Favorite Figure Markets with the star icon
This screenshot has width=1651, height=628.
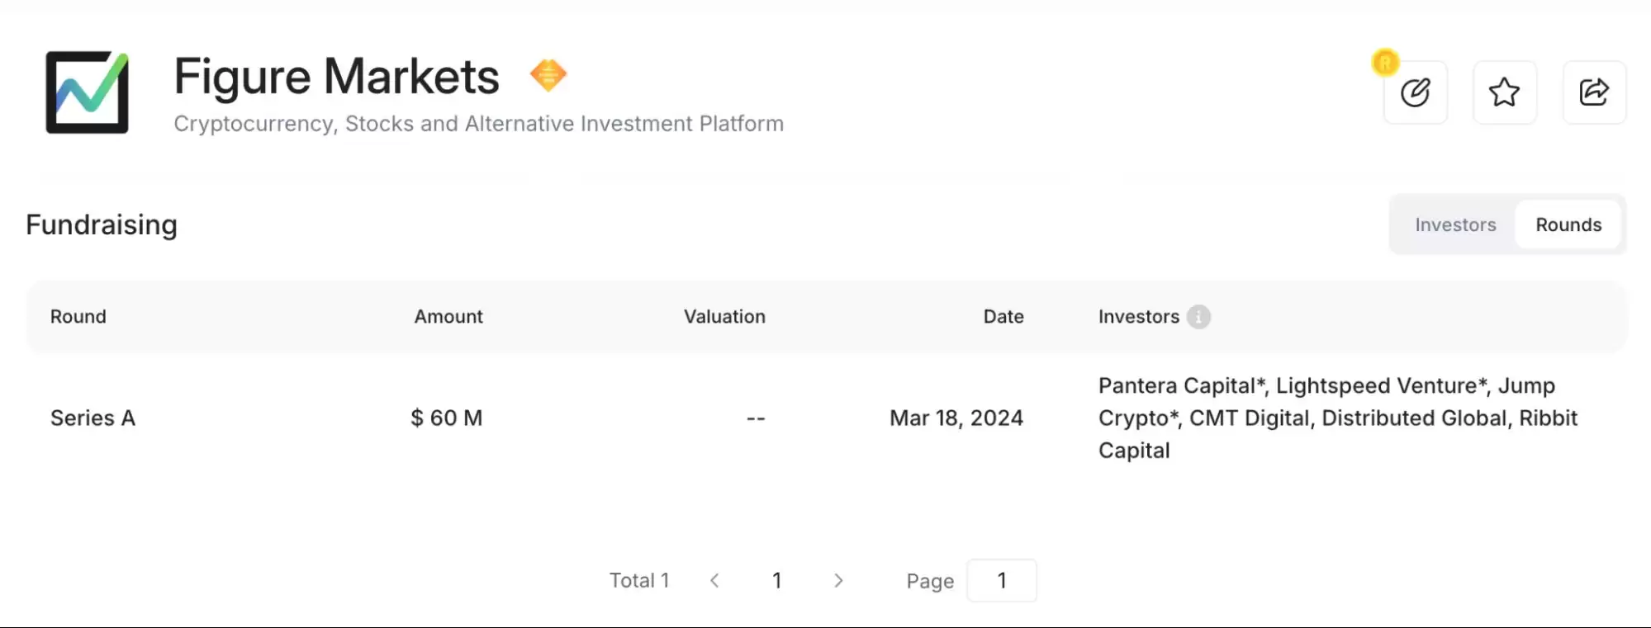coord(1504,92)
